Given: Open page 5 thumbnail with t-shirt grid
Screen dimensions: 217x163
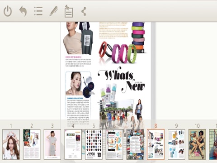Looking at the screenshot, I should [x=94, y=144].
